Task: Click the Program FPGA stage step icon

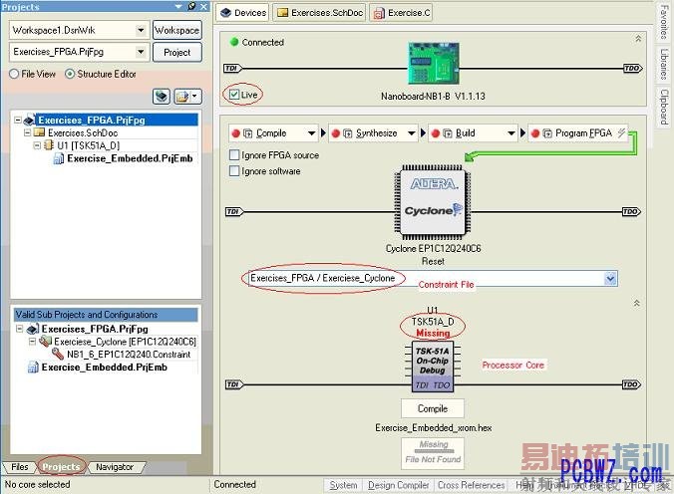Action: click(x=547, y=133)
